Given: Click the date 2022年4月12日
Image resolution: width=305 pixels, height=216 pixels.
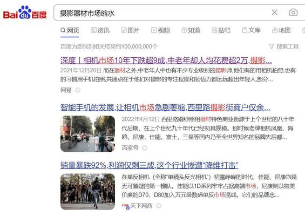Looking at the screenshot, I should [141, 119].
